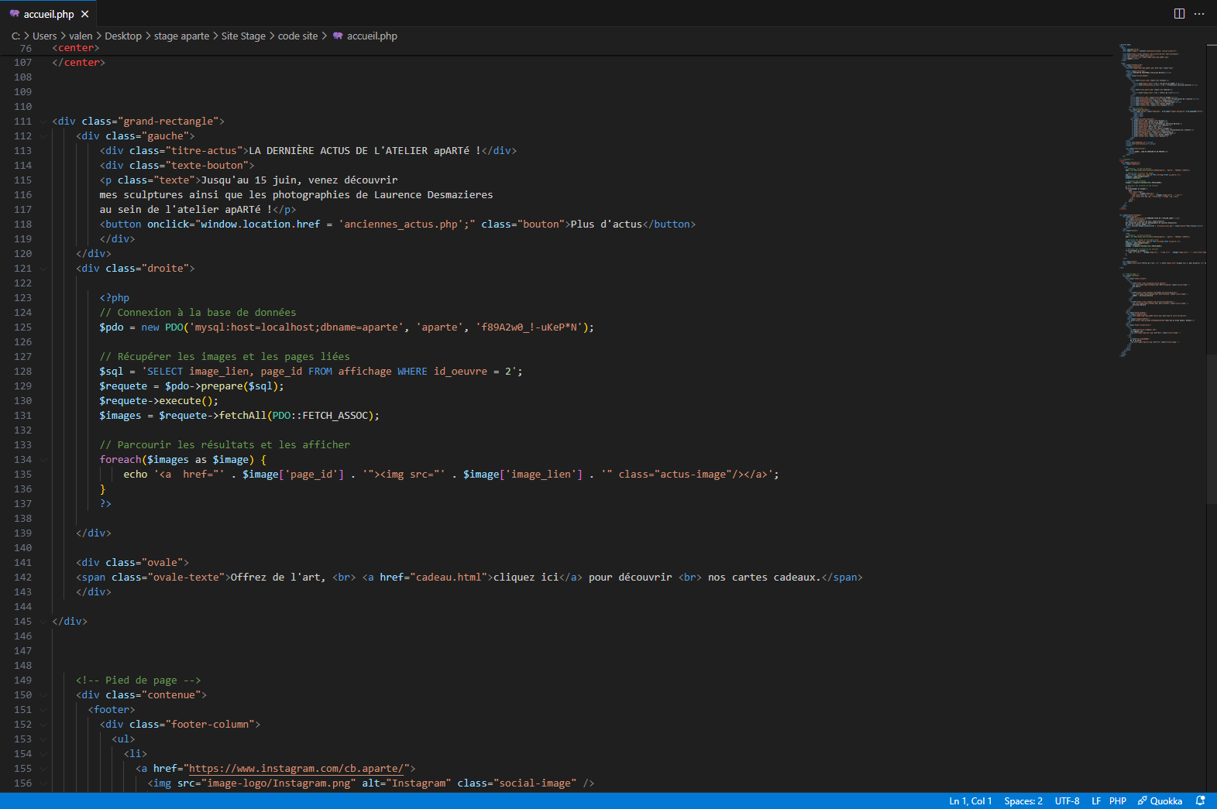The image size is (1217, 809).
Task: Fold the droite div at line 121
Action: tap(43, 269)
